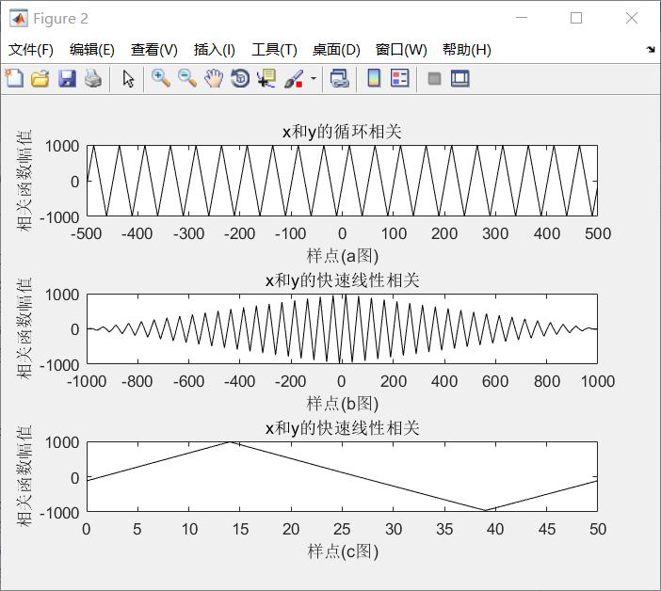Open a file with folder icon
The width and height of the screenshot is (661, 591).
click(40, 78)
